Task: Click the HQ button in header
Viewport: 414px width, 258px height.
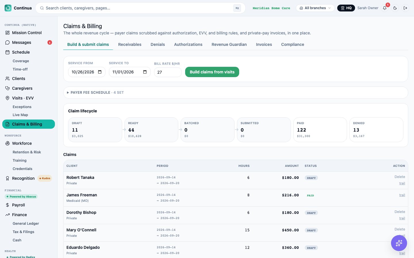Action: [x=346, y=8]
